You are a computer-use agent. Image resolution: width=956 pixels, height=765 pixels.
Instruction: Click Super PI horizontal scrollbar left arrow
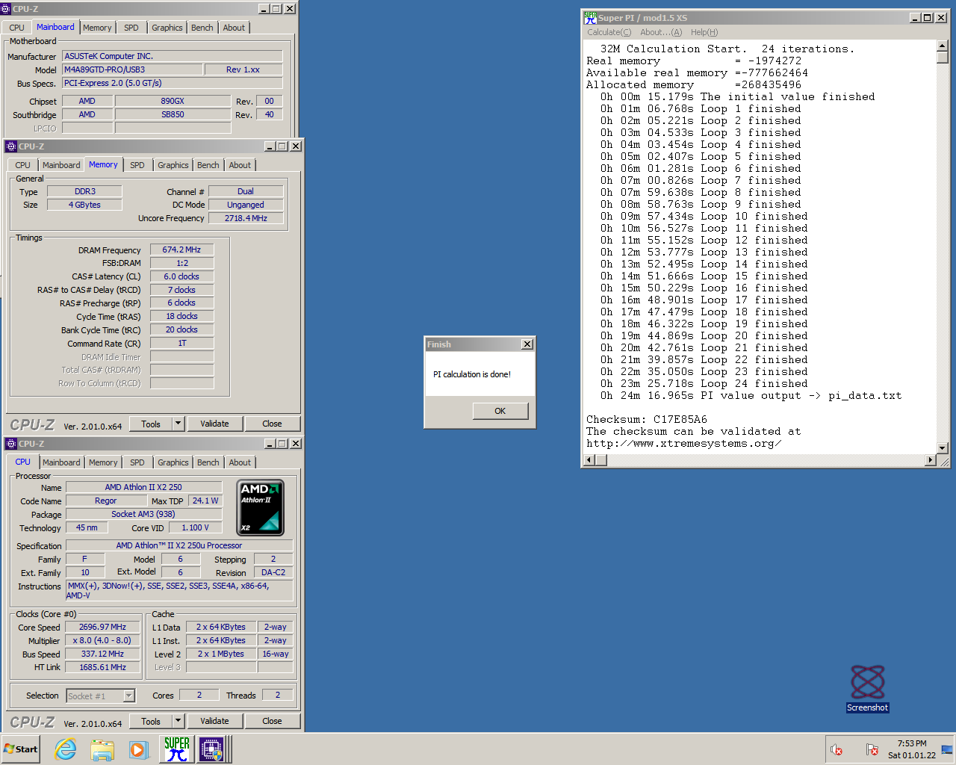click(589, 459)
